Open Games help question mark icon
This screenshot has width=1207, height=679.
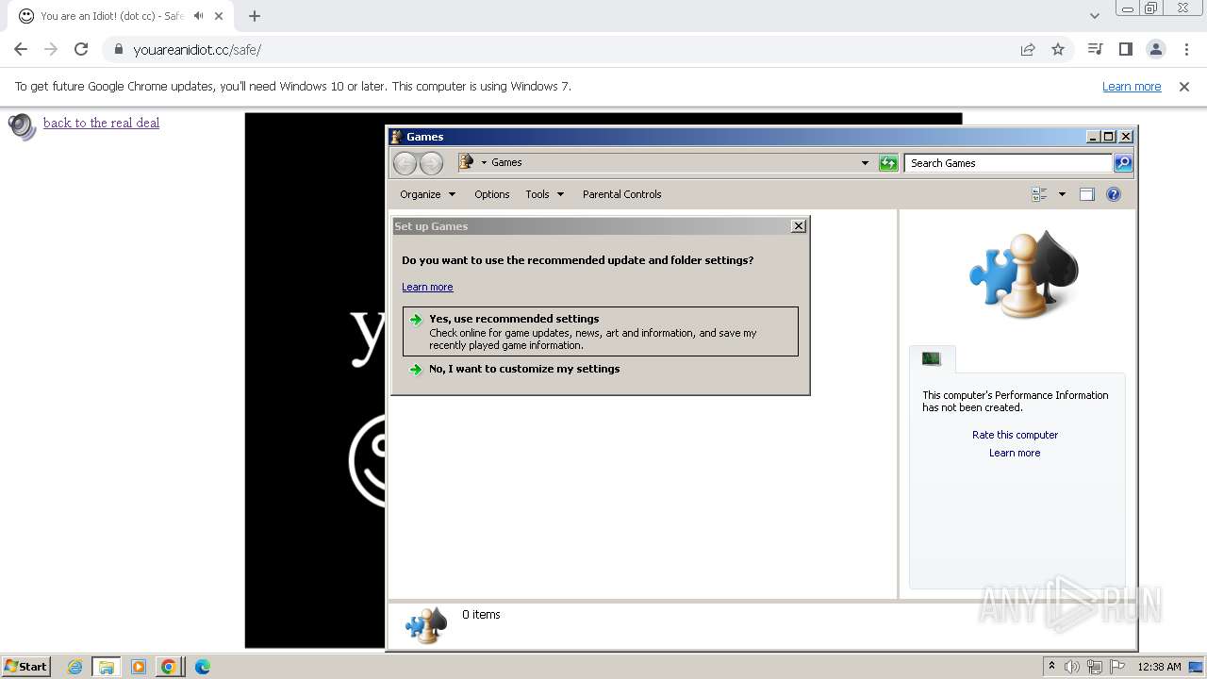1114,194
